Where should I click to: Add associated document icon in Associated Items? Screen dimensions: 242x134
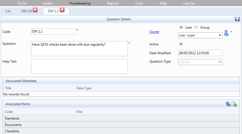(234, 104)
